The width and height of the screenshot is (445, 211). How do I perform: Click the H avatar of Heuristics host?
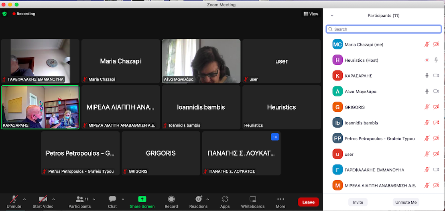pos(338,60)
